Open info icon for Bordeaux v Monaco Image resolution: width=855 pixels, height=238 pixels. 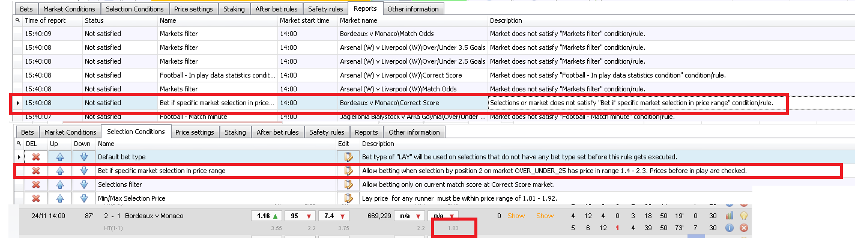pyautogui.click(x=730, y=228)
